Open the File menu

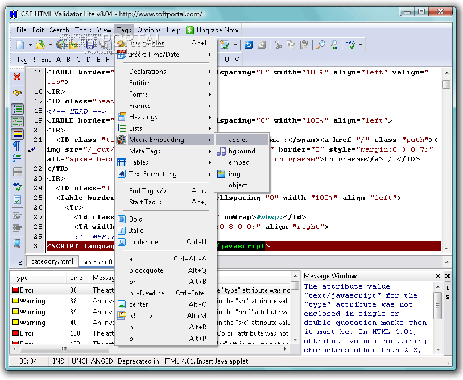(21, 30)
